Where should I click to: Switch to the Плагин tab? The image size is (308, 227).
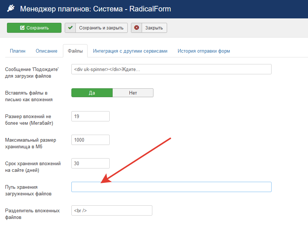point(18,51)
